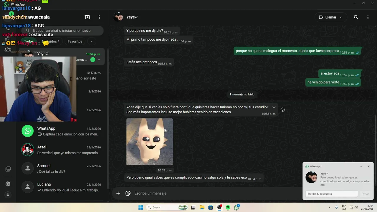
Task: React to the message with emoji icon
Action: [282, 110]
